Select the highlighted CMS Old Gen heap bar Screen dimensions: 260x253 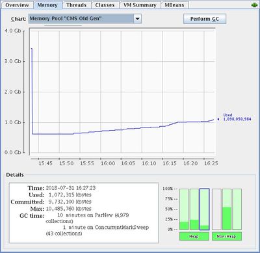tap(205, 209)
